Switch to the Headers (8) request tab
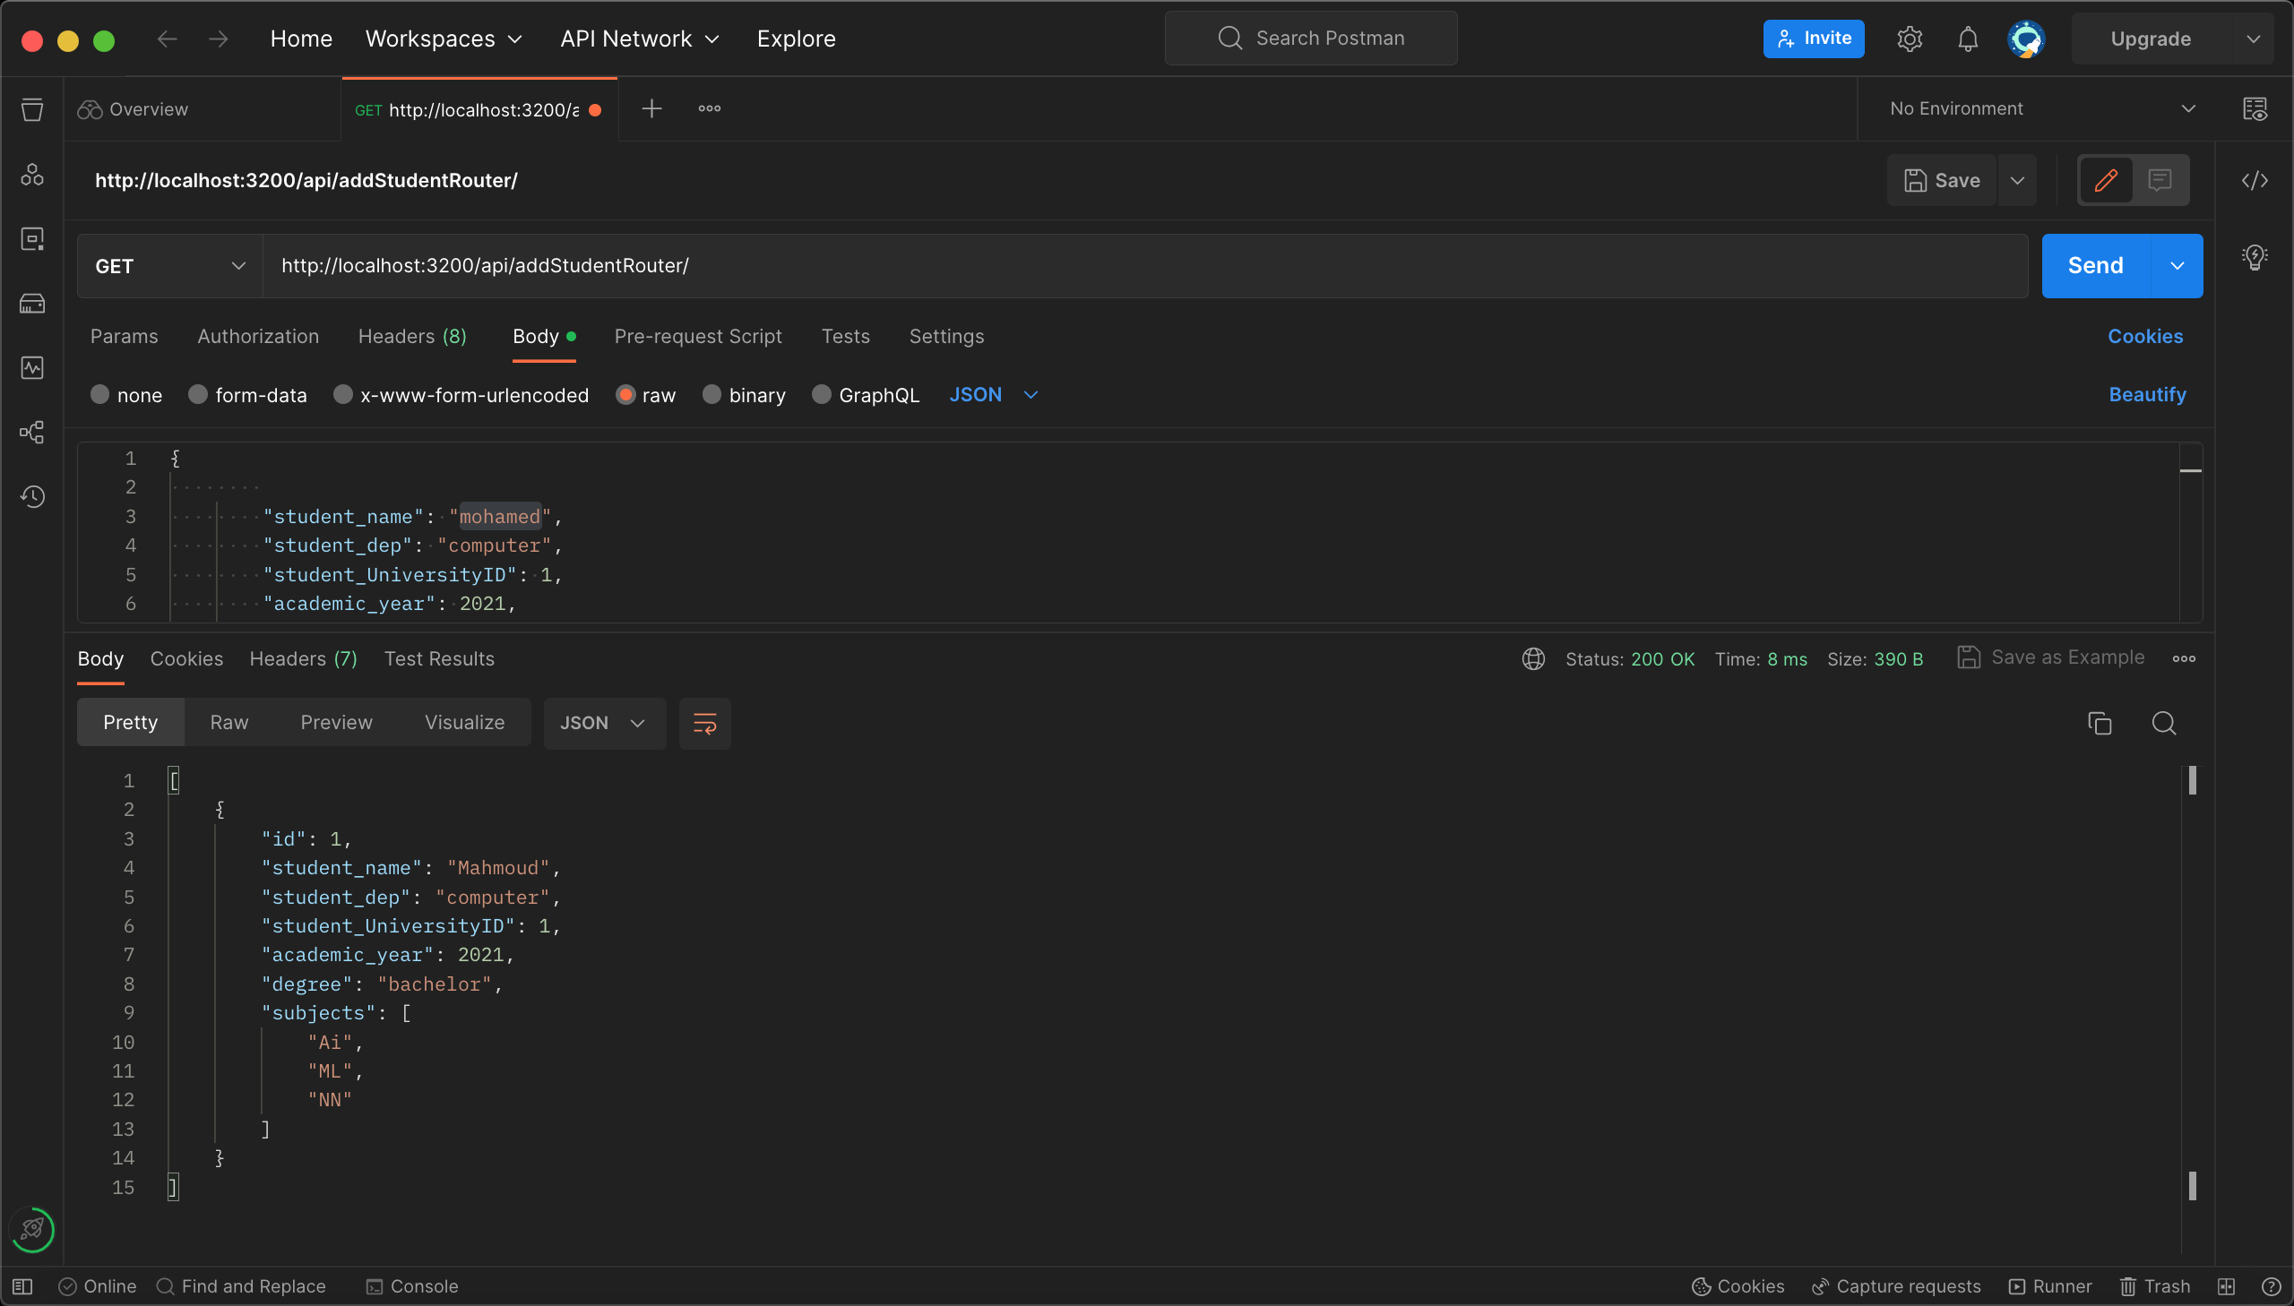The width and height of the screenshot is (2294, 1306). [x=412, y=337]
